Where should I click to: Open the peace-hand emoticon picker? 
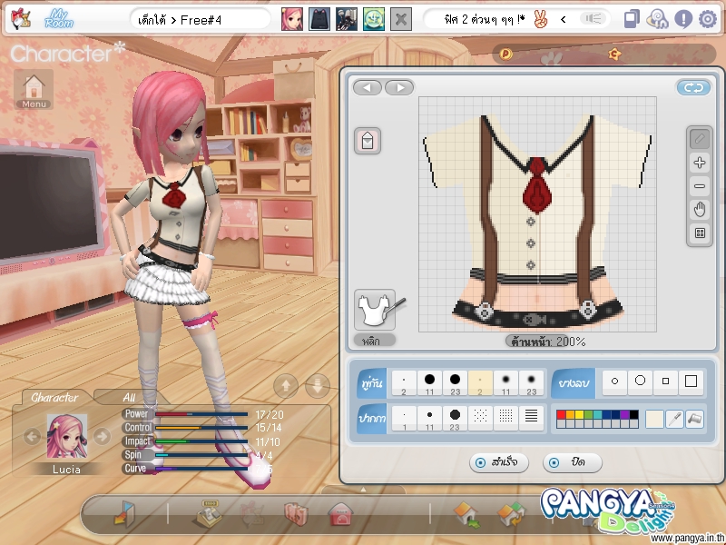click(540, 19)
